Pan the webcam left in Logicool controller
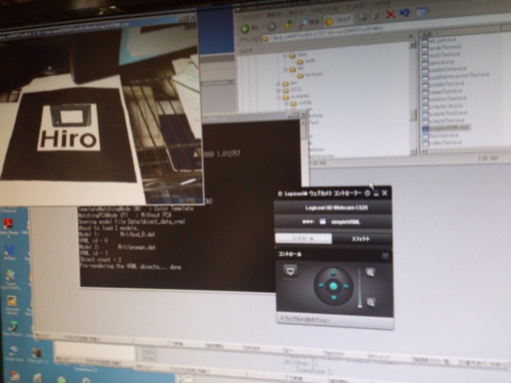This screenshot has width=511, height=383. pyautogui.click(x=321, y=285)
